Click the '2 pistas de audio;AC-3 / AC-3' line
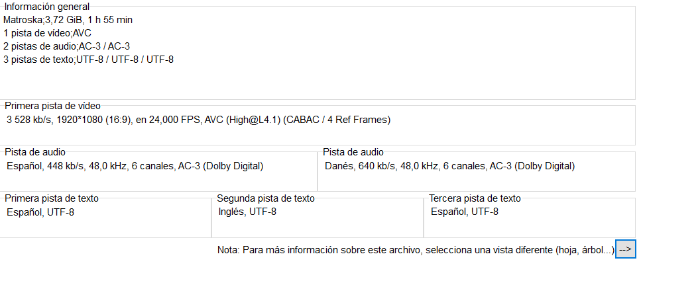 [x=66, y=46]
